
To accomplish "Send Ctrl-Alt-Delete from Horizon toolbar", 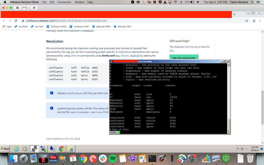I will 17,8.
